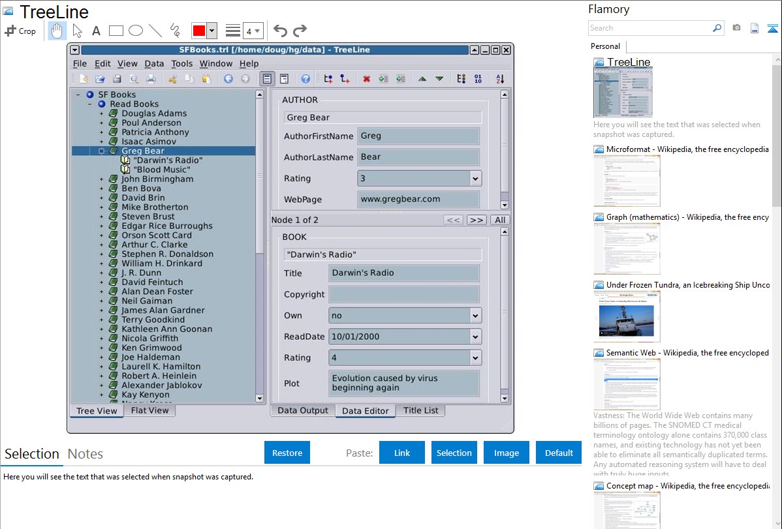This screenshot has width=782, height=529.
Task: Select the Hand pan tool in Flamory
Action: [57, 31]
